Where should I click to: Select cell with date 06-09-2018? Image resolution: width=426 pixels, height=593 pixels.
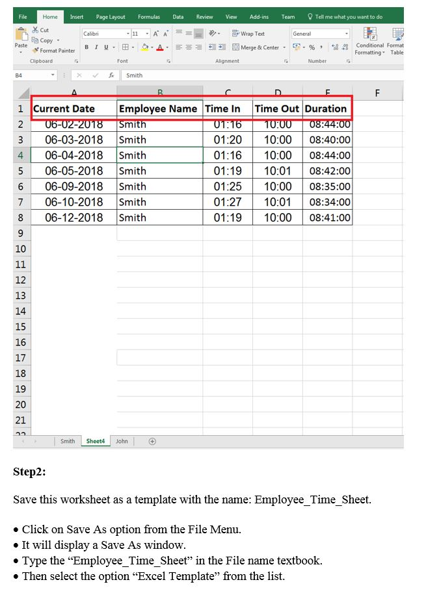(x=74, y=186)
